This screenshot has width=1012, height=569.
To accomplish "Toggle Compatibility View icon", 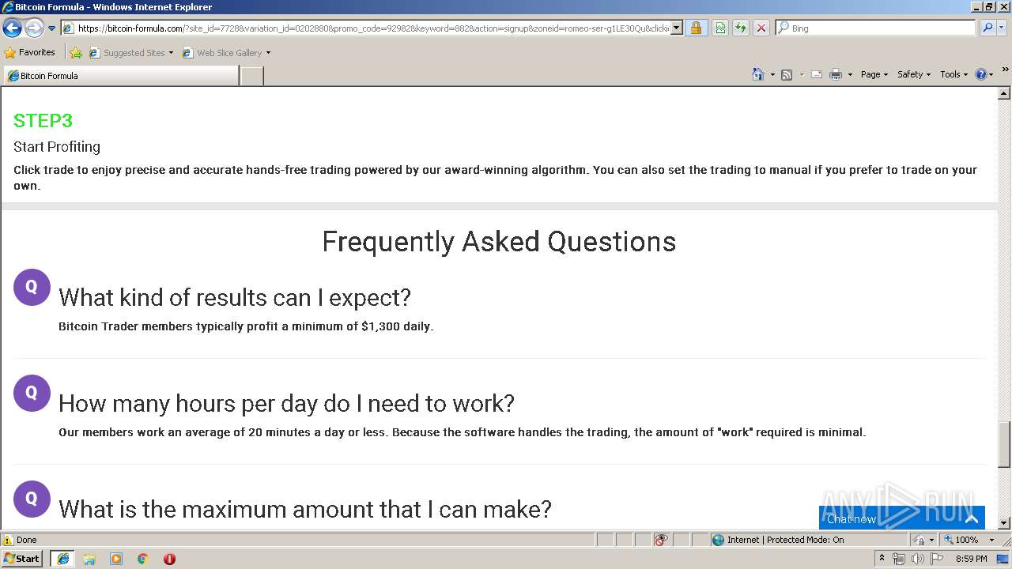I will pyautogui.click(x=720, y=28).
